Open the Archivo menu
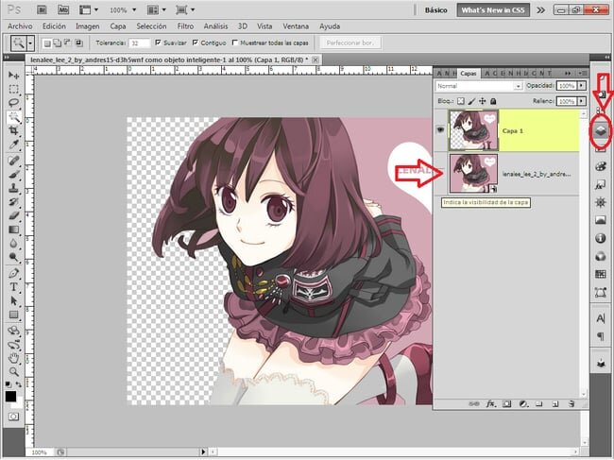 20,26
